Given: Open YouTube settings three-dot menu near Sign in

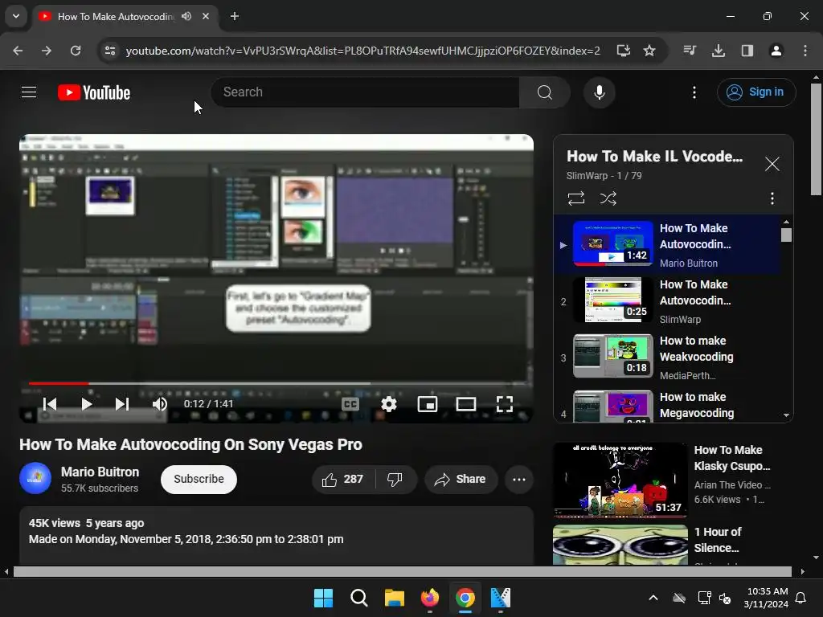Looking at the screenshot, I should click(x=694, y=92).
